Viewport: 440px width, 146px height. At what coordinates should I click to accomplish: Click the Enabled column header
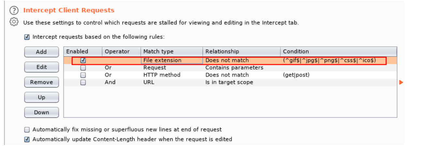coord(77,51)
